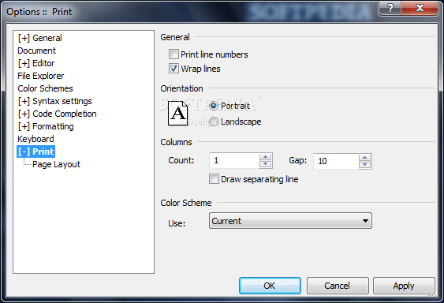Image resolution: width=444 pixels, height=303 pixels.
Task: Click the OK button
Action: (x=270, y=286)
